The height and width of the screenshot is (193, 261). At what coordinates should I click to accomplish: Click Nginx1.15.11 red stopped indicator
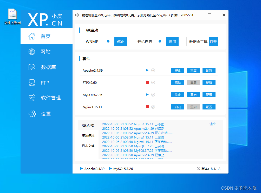point(147,107)
